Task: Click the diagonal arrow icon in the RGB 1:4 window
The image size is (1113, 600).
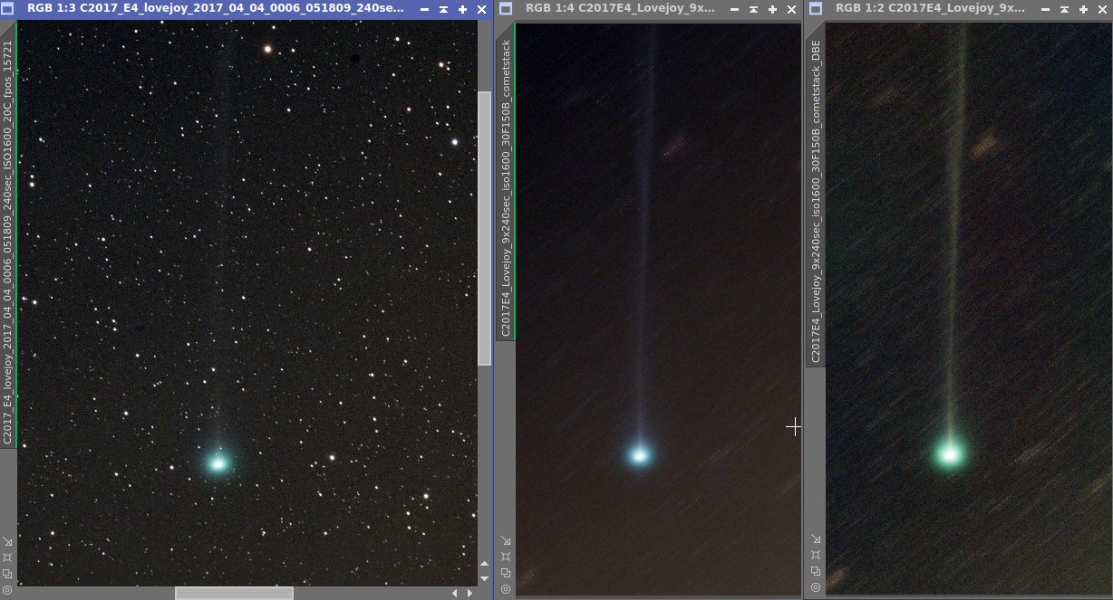Action: coord(504,542)
